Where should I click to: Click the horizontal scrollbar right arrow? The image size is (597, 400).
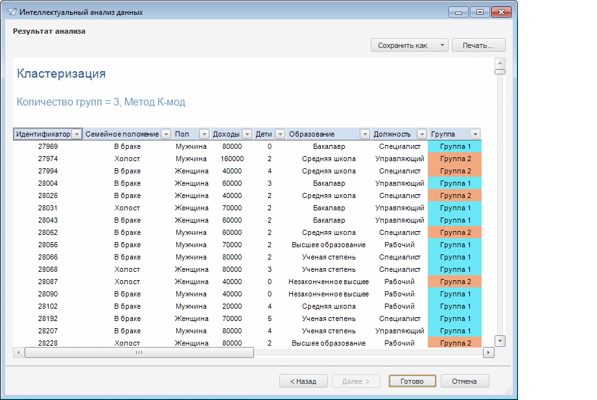[488, 353]
